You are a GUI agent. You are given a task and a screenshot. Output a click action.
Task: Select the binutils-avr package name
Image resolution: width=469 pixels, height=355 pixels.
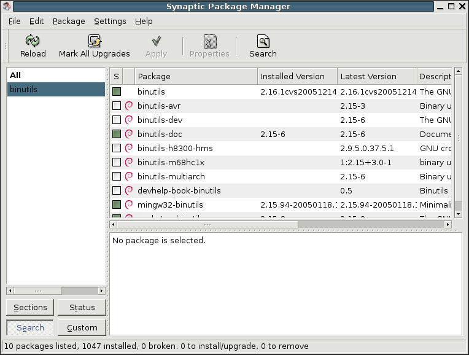[159, 106]
